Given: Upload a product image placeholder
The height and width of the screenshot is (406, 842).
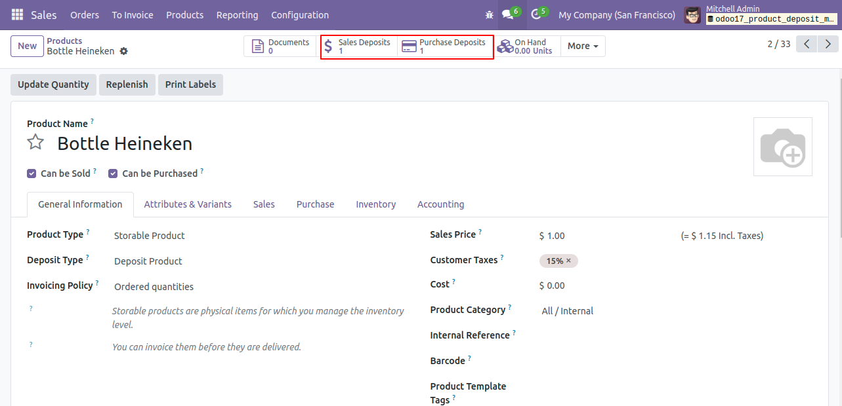Looking at the screenshot, I should (782, 147).
